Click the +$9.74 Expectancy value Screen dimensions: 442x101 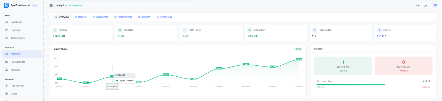click(252, 36)
